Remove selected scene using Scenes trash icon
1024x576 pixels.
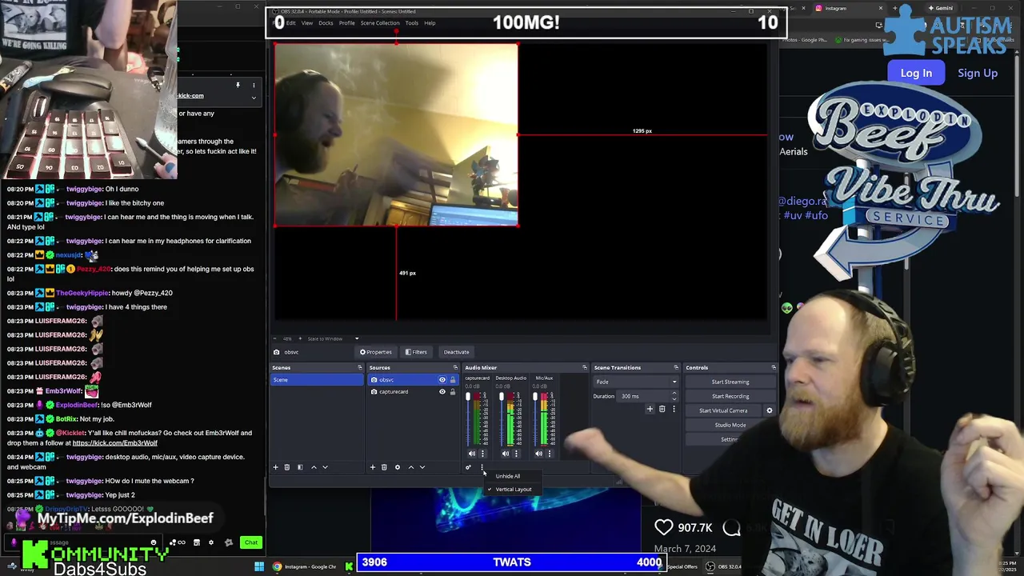tap(286, 467)
